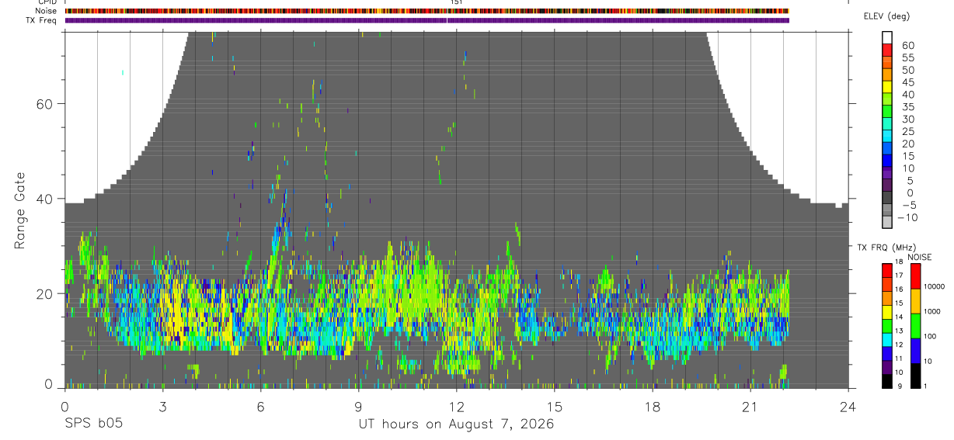Screen dimensions: 954x440
Task: Click the blue 100 noise legend block
Action: pos(915,350)
